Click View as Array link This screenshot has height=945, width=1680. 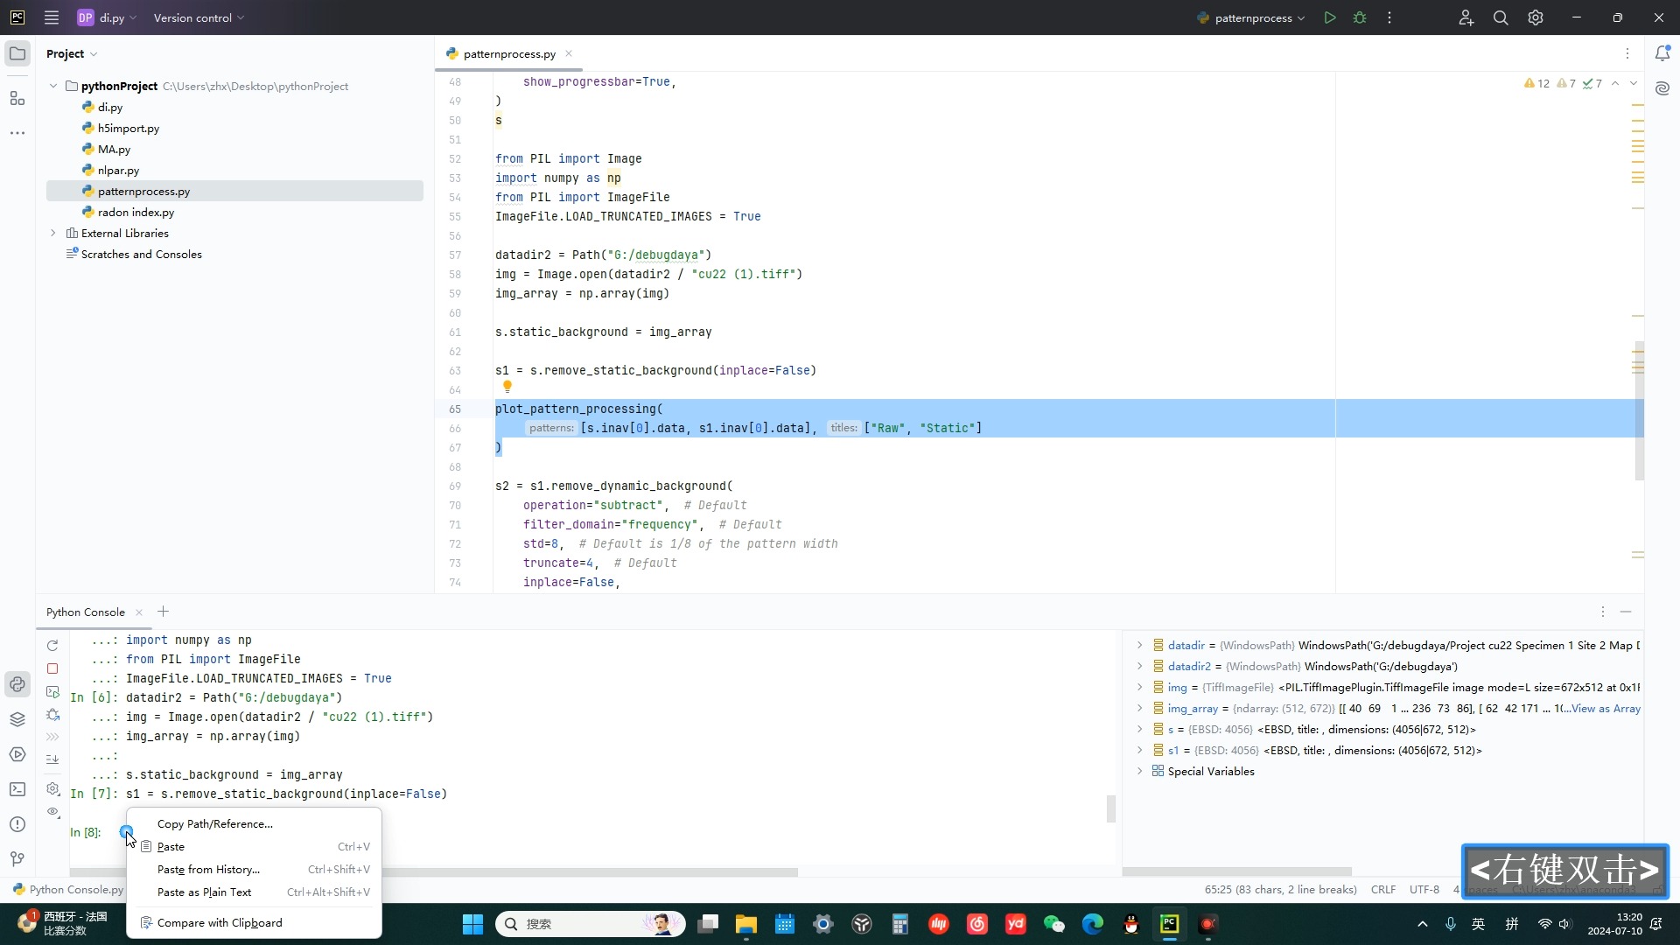coord(1606,708)
